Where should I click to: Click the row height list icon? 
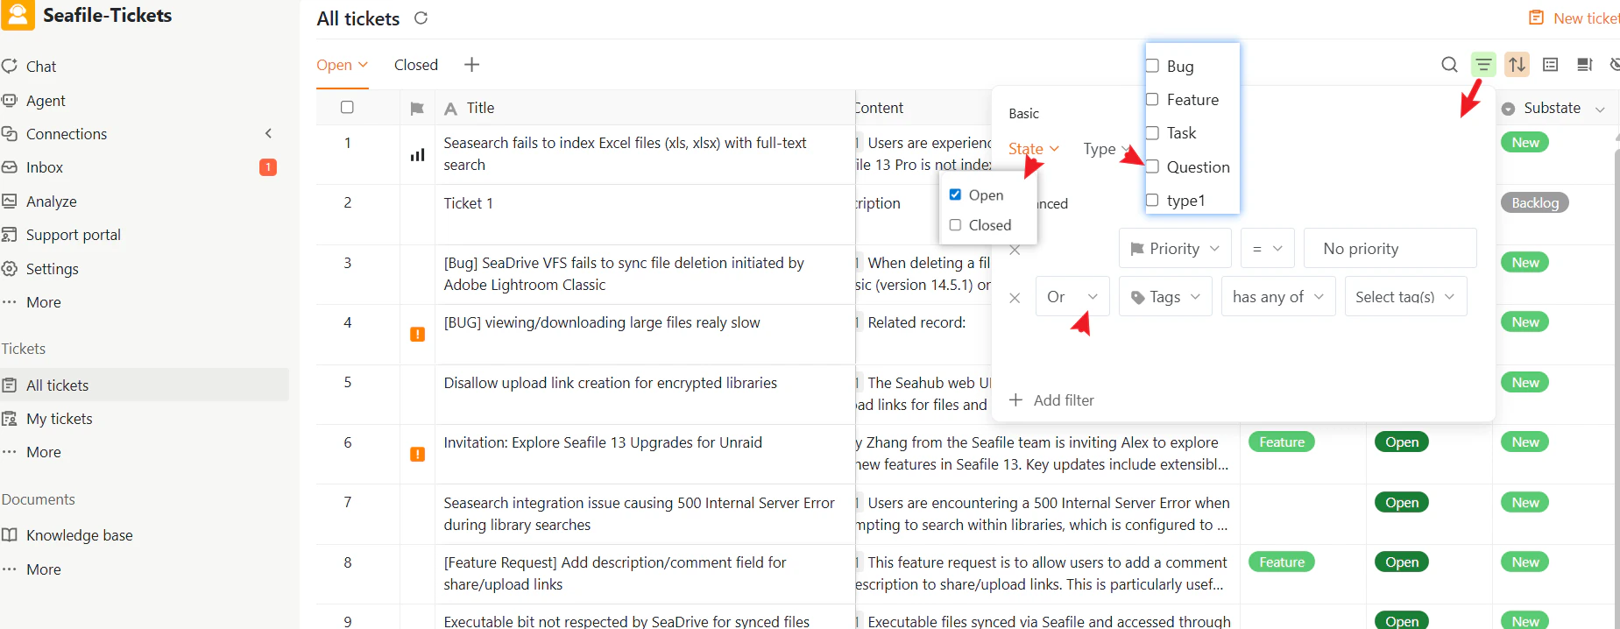(1550, 65)
